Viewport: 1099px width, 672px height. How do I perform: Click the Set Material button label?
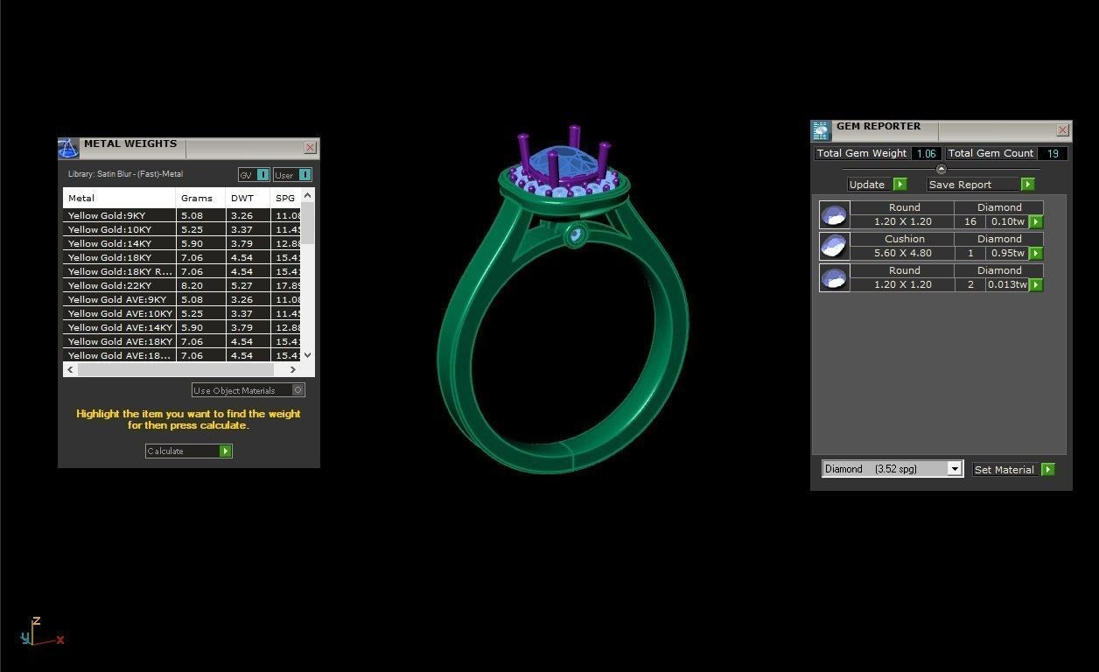[x=1004, y=470]
